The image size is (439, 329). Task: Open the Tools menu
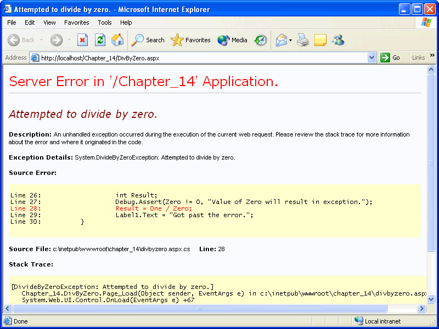(x=104, y=22)
